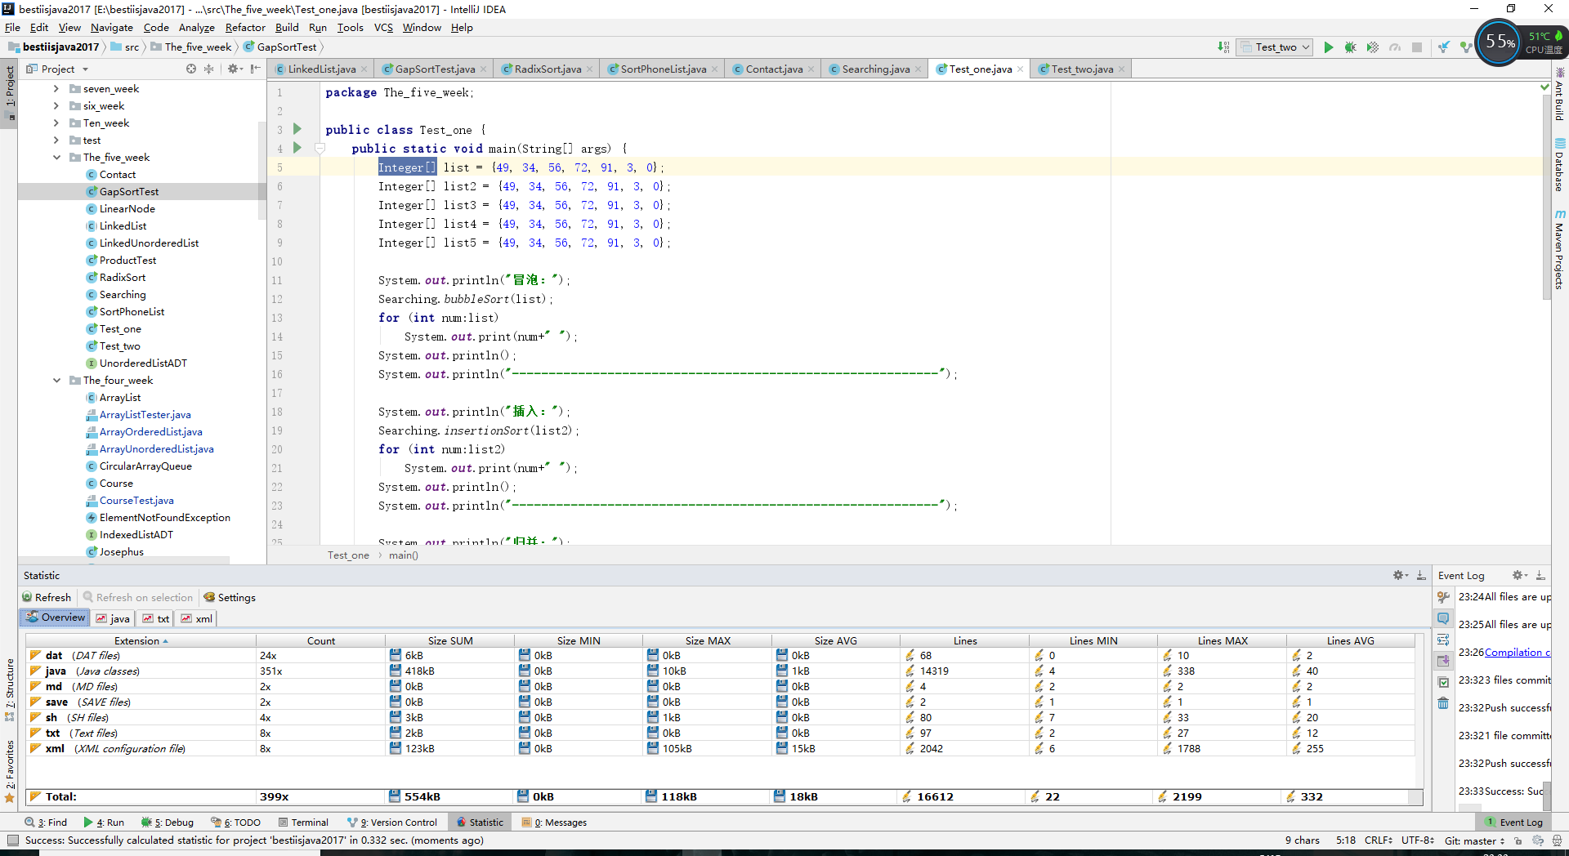Select the xml tab in the Statistic panel

pyautogui.click(x=197, y=618)
